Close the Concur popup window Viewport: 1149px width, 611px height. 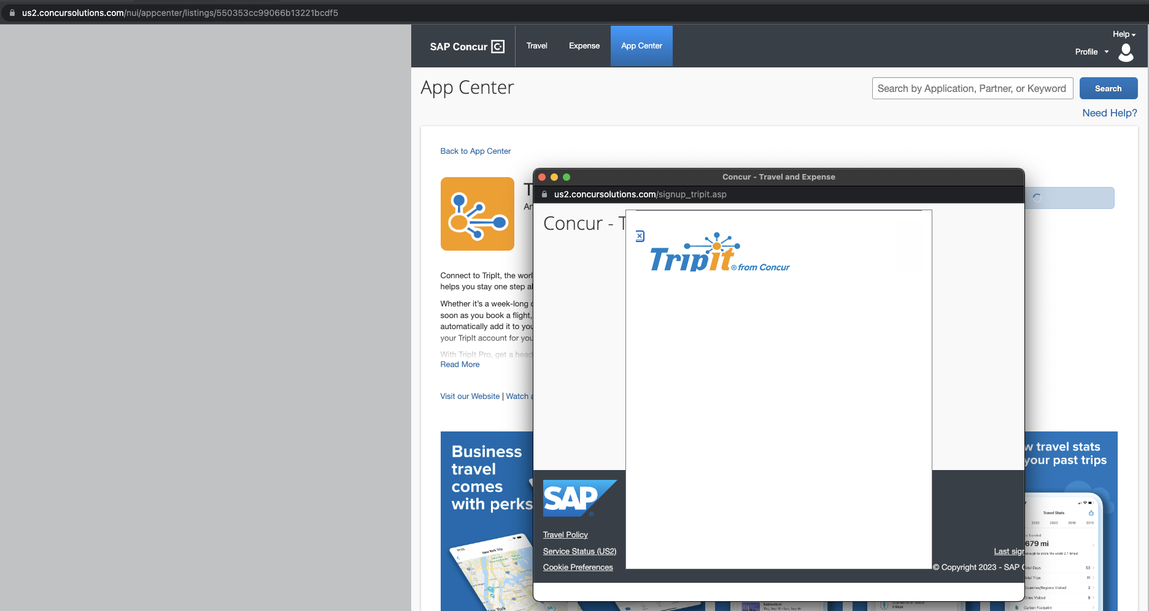[x=542, y=177]
